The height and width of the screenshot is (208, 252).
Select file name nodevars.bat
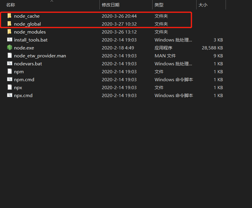[x=28, y=64]
